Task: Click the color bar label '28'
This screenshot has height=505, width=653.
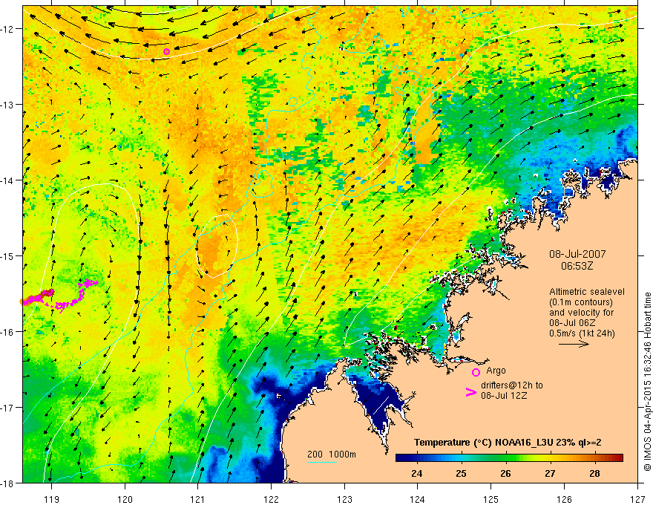Action: (594, 473)
